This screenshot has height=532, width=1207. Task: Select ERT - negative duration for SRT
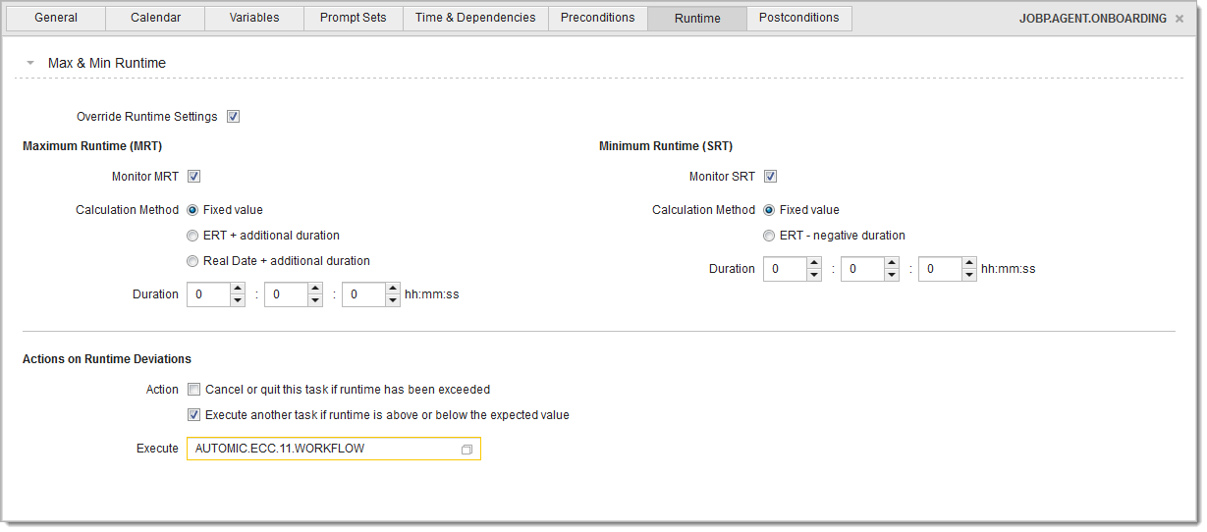click(769, 236)
